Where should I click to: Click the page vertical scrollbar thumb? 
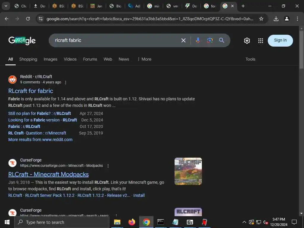point(301,50)
